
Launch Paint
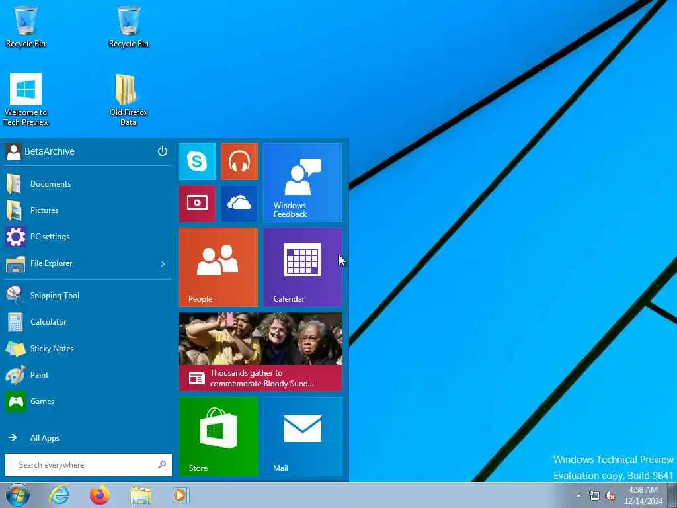pos(88,375)
